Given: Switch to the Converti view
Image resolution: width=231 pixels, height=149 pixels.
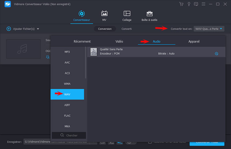Looking at the screenshot, I should tap(126, 29).
